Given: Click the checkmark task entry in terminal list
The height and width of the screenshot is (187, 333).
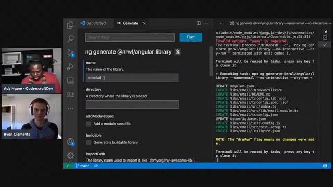Looking at the screenshot, I should click(325, 44).
